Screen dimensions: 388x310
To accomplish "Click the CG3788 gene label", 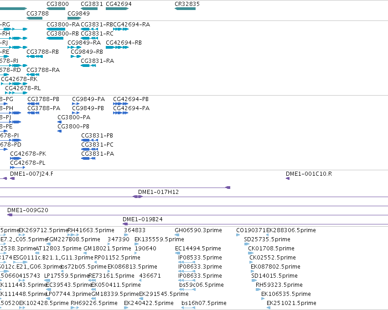I will pyautogui.click(x=37, y=13).
